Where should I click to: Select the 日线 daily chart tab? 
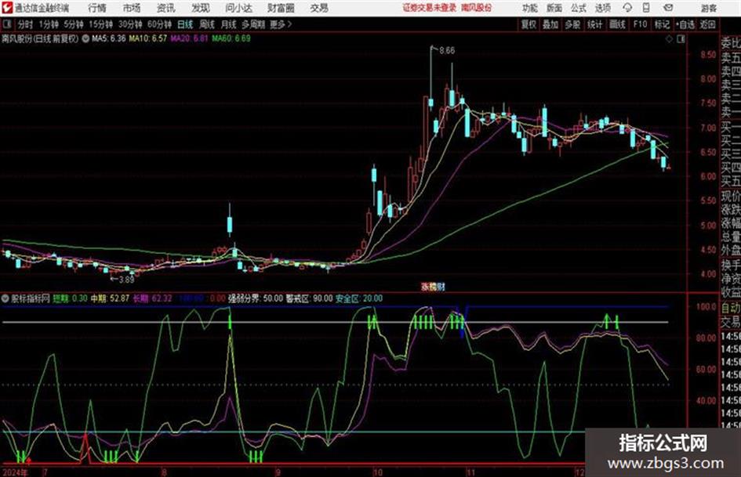click(x=185, y=24)
